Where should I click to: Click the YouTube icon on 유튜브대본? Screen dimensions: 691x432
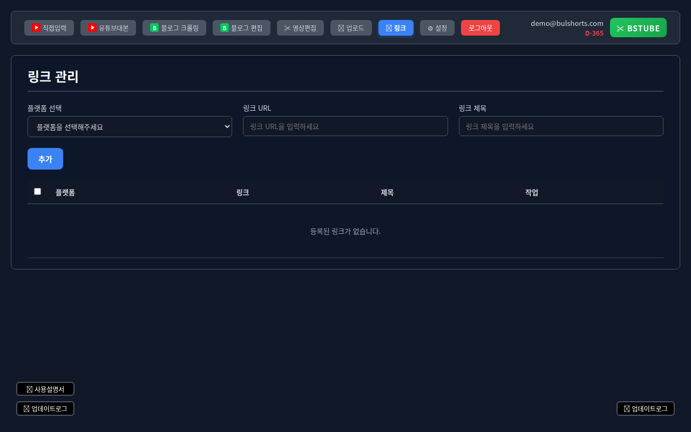(92, 28)
